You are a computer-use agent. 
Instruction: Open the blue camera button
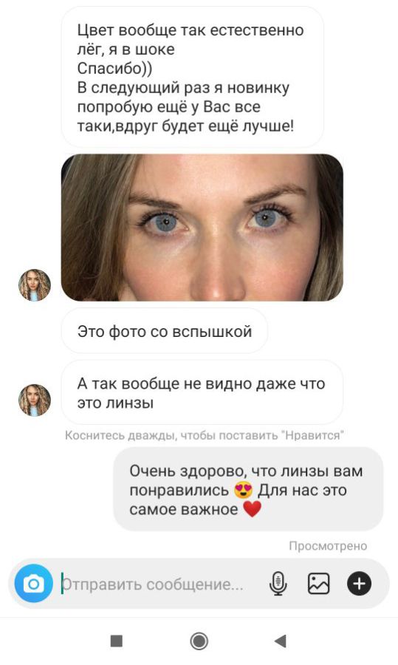pyautogui.click(x=33, y=584)
